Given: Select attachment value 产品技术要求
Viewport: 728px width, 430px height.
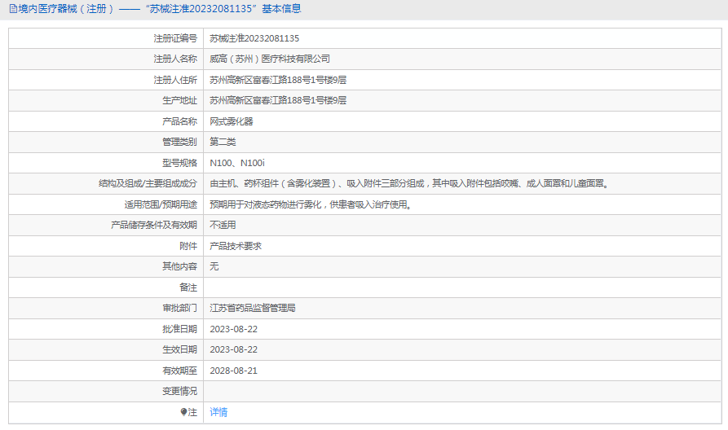Looking at the screenshot, I should pyautogui.click(x=236, y=246).
